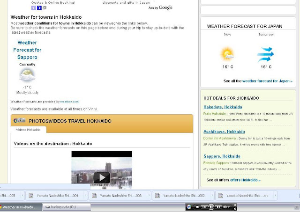Play the Hokkaido destination video
This screenshot has width=300, height=212.
102,178
